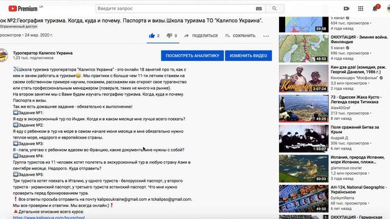Click the kalipsoukraine@gmail.com email text
390x219 pixels.
[122, 200]
